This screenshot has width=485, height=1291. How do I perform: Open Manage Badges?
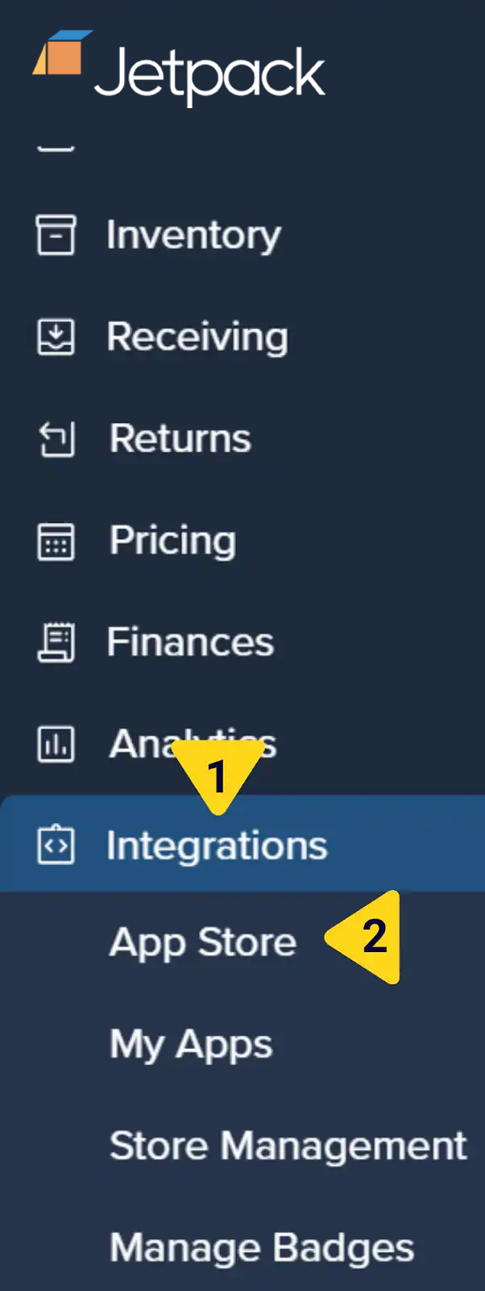coord(261,1247)
